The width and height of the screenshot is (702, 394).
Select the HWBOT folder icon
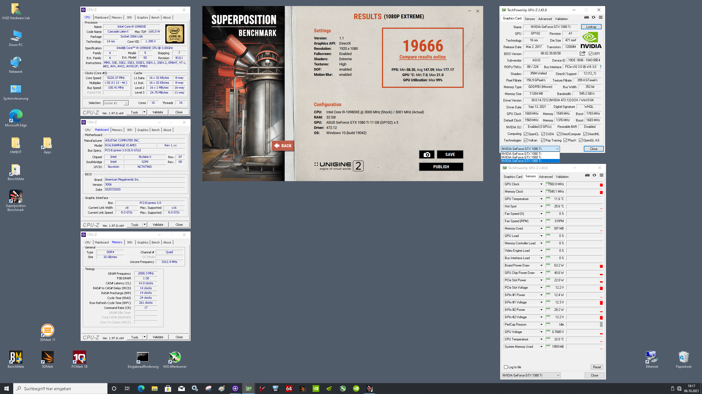click(16, 146)
